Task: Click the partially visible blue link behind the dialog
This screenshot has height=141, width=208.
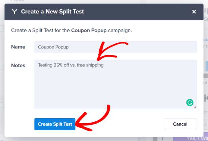Action: [206, 39]
